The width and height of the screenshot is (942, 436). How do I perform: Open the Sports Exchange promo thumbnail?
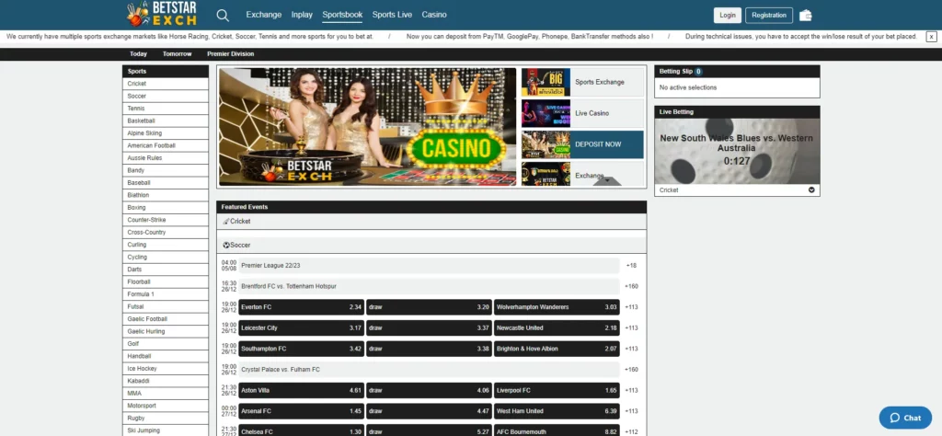[546, 82]
